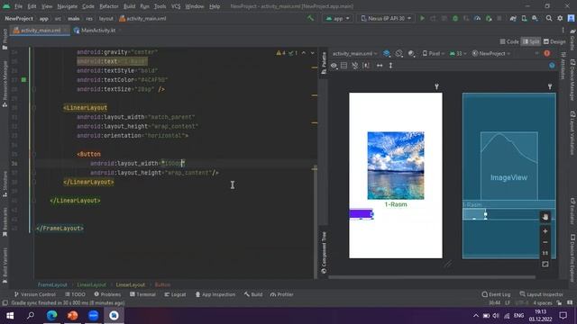Click the design surface layers icon
The width and height of the screenshot is (577, 324).
[x=387, y=54]
